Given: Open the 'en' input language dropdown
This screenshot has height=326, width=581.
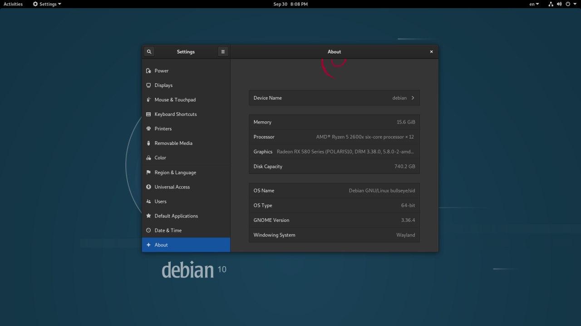Looking at the screenshot, I should (x=534, y=4).
